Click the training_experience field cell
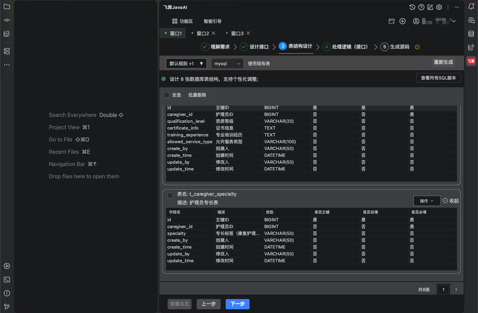This screenshot has height=313, width=478. pyautogui.click(x=190, y=135)
